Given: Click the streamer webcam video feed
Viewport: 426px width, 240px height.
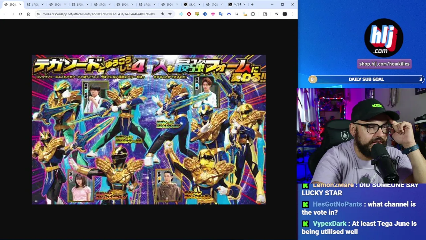Looking at the screenshot, I should click(x=361, y=136).
